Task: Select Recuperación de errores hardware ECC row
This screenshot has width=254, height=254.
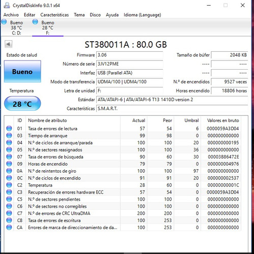Action: pyautogui.click(x=123, y=192)
